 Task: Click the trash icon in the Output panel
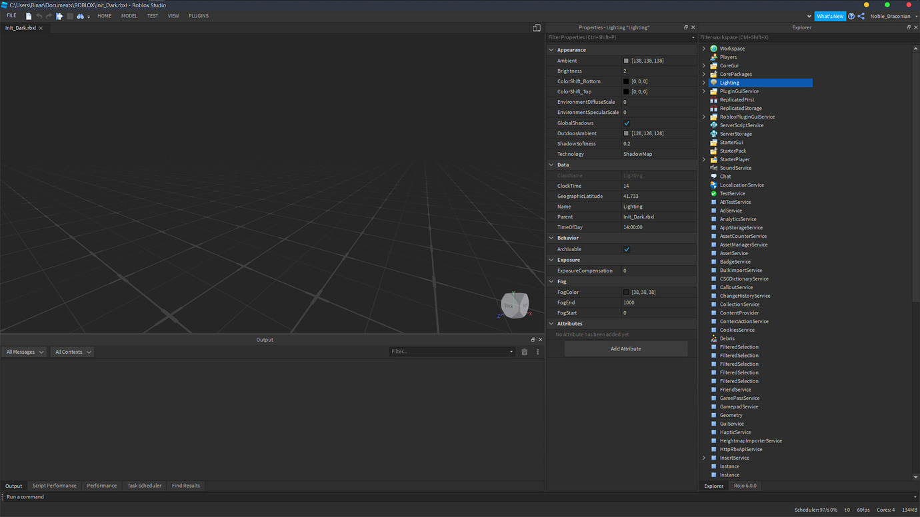[525, 351]
